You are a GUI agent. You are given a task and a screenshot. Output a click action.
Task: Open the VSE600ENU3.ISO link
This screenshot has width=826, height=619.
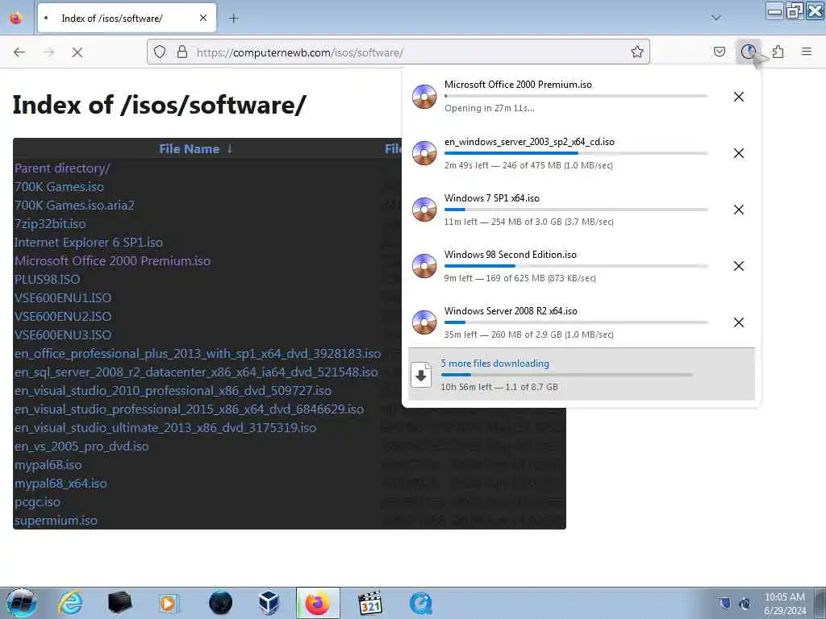click(x=63, y=334)
